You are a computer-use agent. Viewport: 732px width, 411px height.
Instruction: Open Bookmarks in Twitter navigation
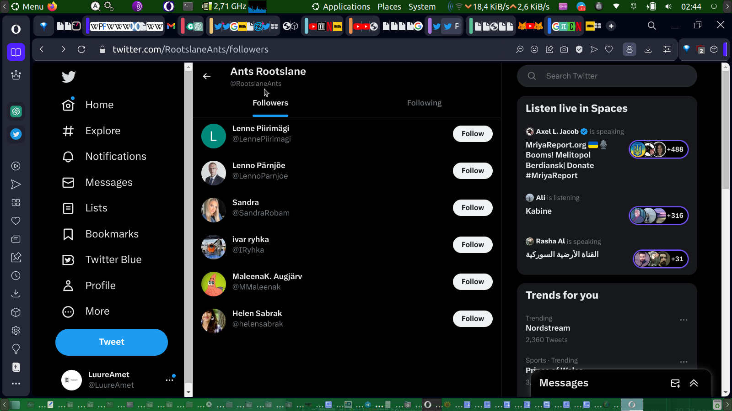100,234
